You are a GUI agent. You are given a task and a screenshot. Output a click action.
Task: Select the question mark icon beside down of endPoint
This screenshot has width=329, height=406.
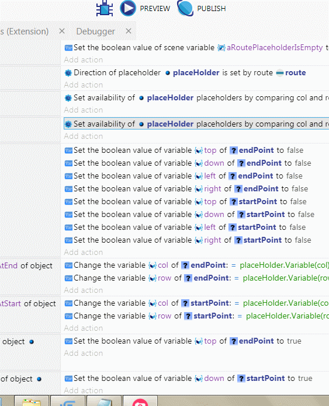click(x=241, y=163)
